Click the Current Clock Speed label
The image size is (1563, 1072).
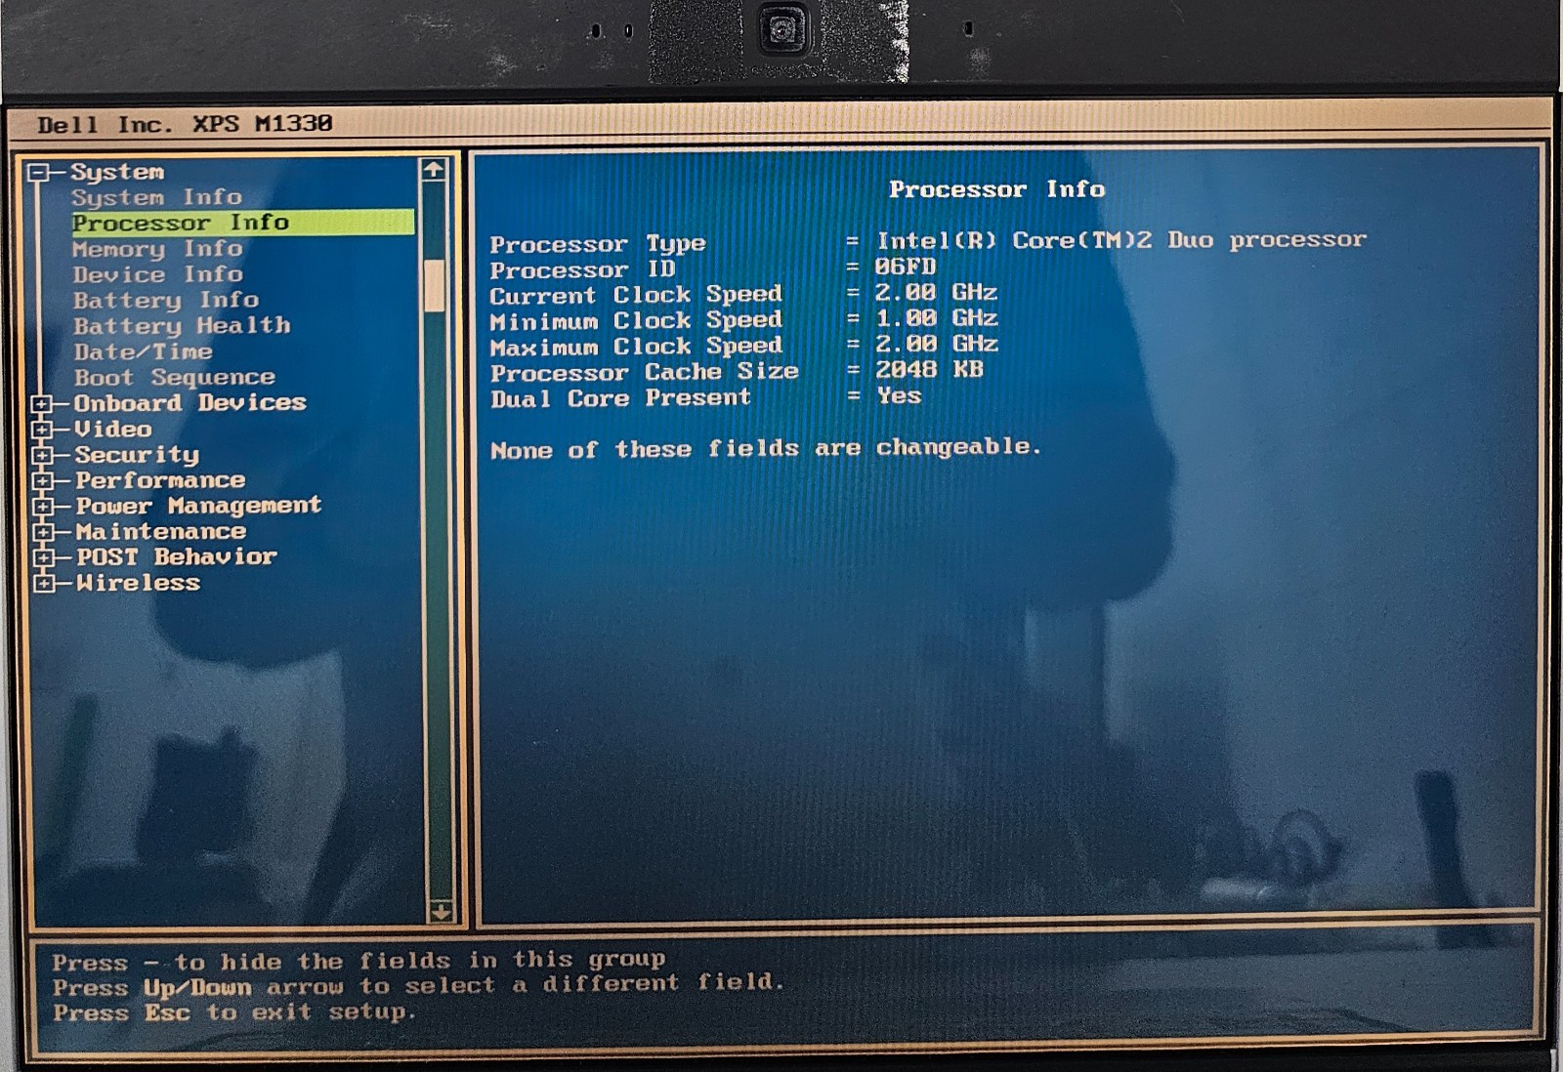pos(636,295)
